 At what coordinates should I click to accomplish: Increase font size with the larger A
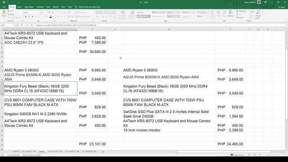[49, 12]
